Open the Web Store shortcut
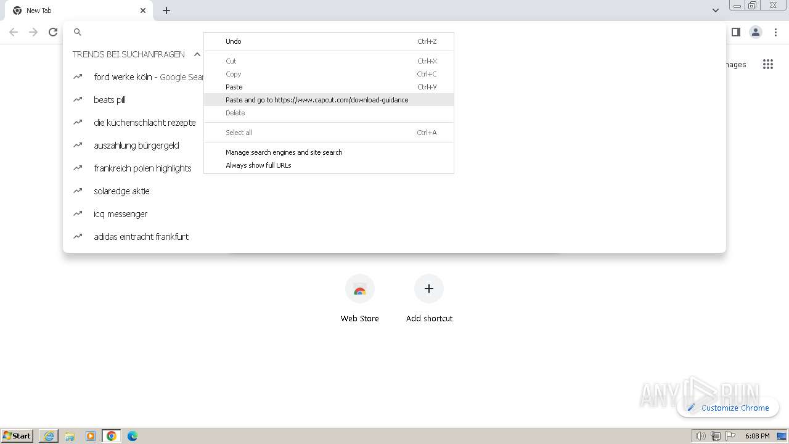789x444 pixels. click(x=360, y=298)
